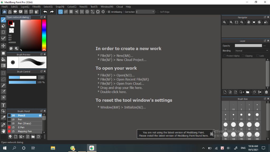The width and height of the screenshot is (270, 152).
Task: Enable radial snap guide
Action: tap(82, 12)
